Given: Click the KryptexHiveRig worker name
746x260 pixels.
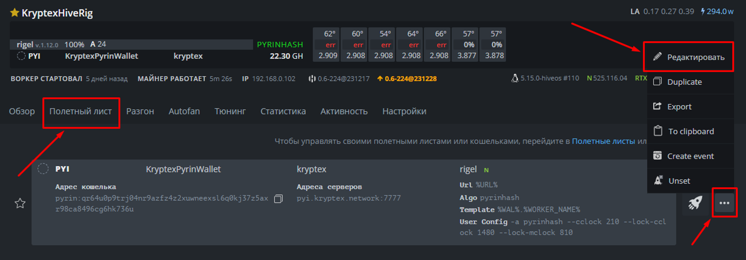Looking at the screenshot, I should pyautogui.click(x=57, y=13).
